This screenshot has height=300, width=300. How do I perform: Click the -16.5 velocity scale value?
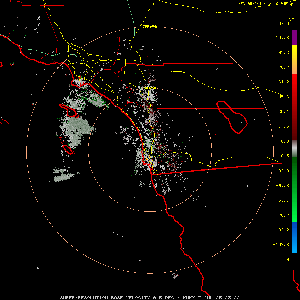[282, 156]
